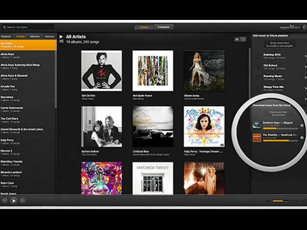Select Neko Case in the artist list
307x230 pixels.
28,185
